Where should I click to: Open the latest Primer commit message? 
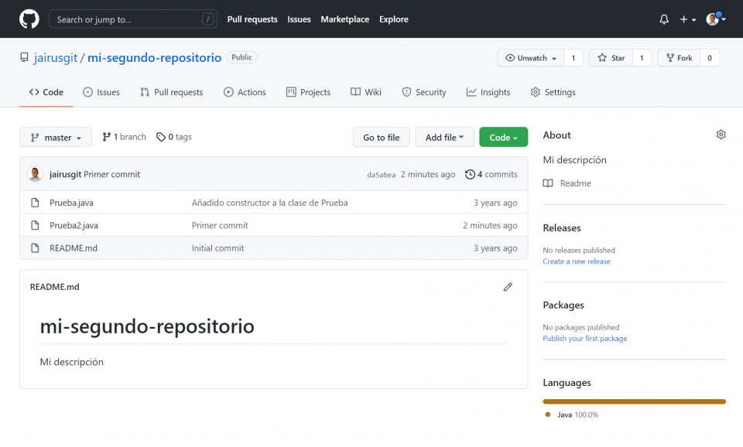point(111,174)
